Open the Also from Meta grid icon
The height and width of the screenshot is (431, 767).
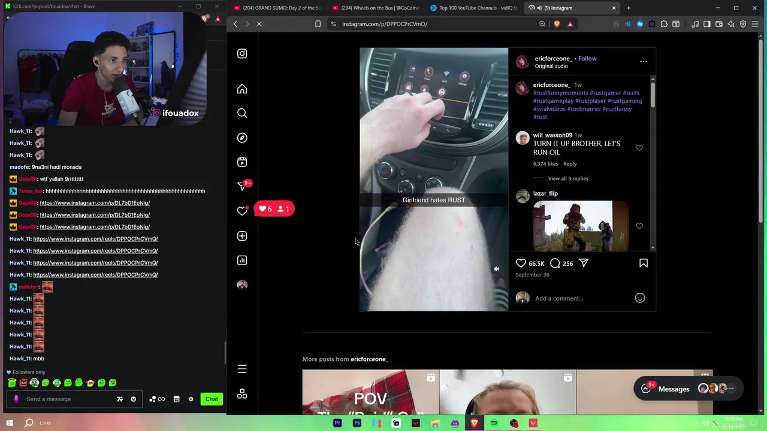coord(242,394)
